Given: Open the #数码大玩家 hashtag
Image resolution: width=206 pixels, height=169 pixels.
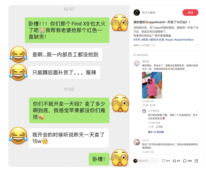Looking at the screenshot, I should point(157,39).
